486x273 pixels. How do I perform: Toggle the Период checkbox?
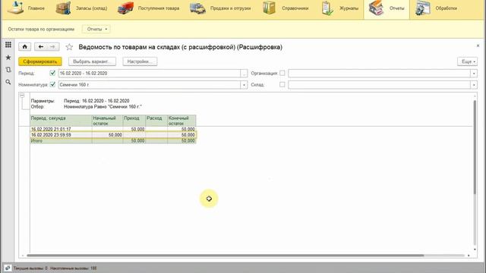(x=52, y=73)
